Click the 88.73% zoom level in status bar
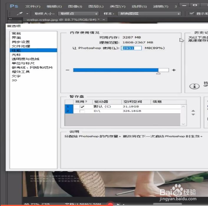The image size is (208, 206). (32, 204)
